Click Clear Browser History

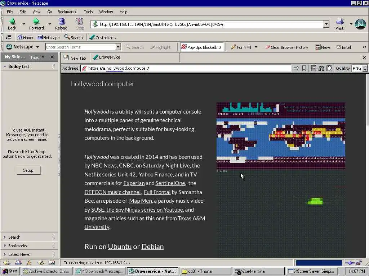(x=286, y=47)
